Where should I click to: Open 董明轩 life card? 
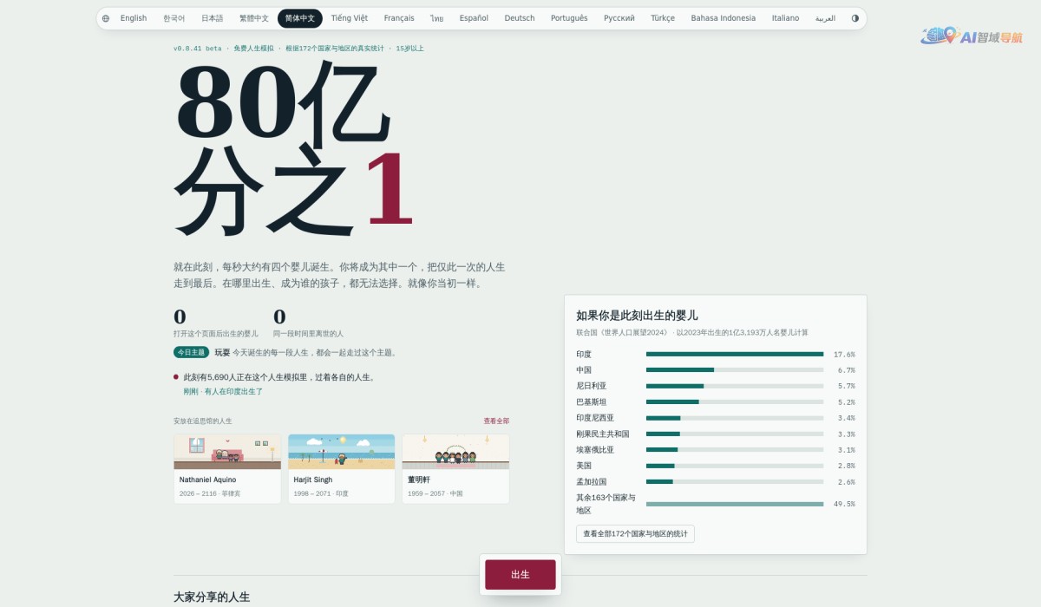(455, 469)
